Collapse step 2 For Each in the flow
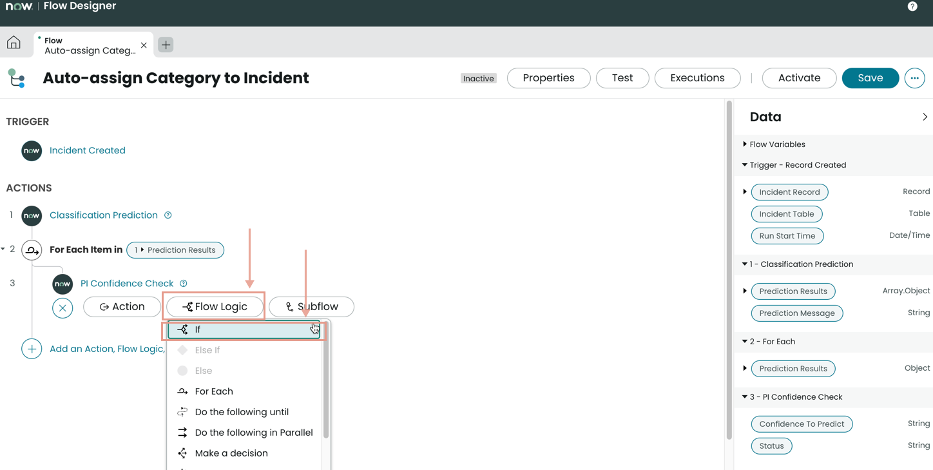The height and width of the screenshot is (470, 933). point(3,250)
